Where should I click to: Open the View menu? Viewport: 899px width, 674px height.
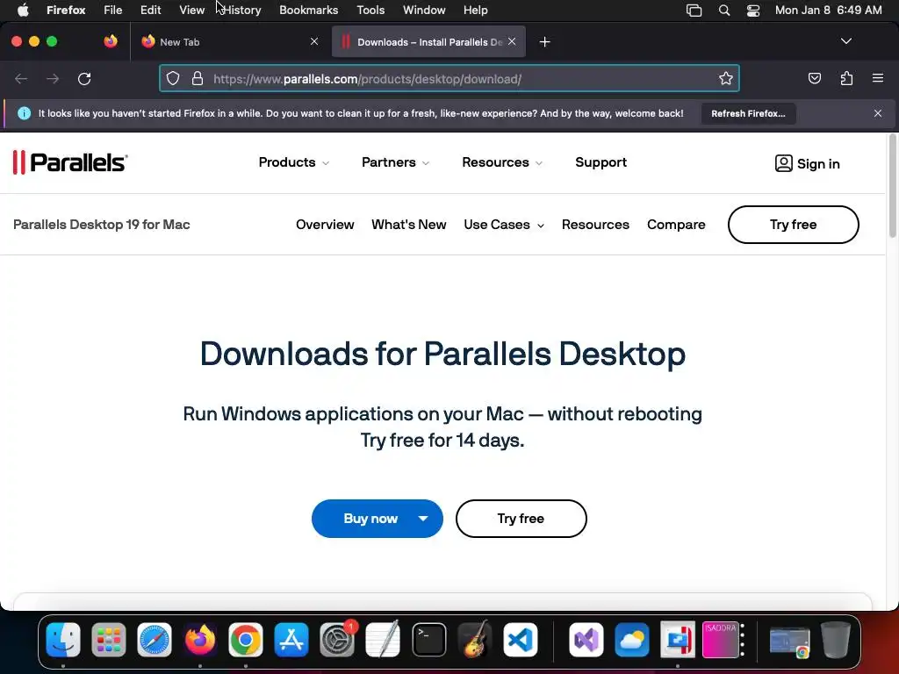[191, 11]
